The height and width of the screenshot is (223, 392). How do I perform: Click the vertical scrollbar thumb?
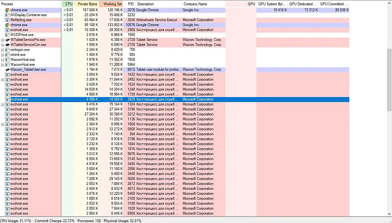coord(389,80)
